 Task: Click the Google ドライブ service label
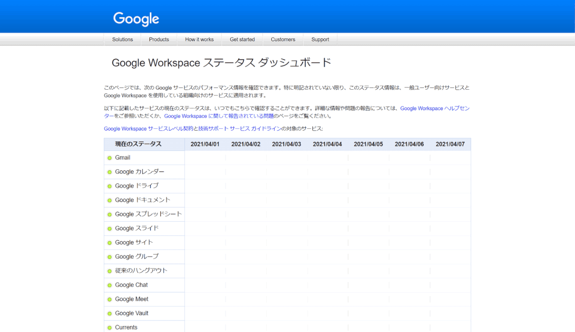[137, 186]
